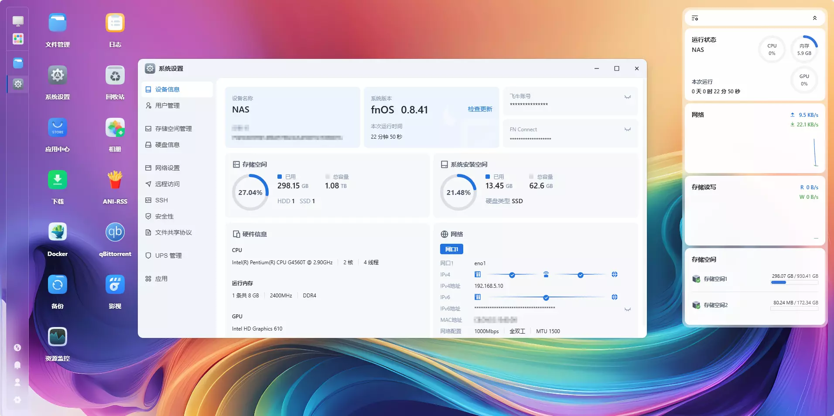
Task: Launch the 影视 video app icon
Action: tap(115, 285)
